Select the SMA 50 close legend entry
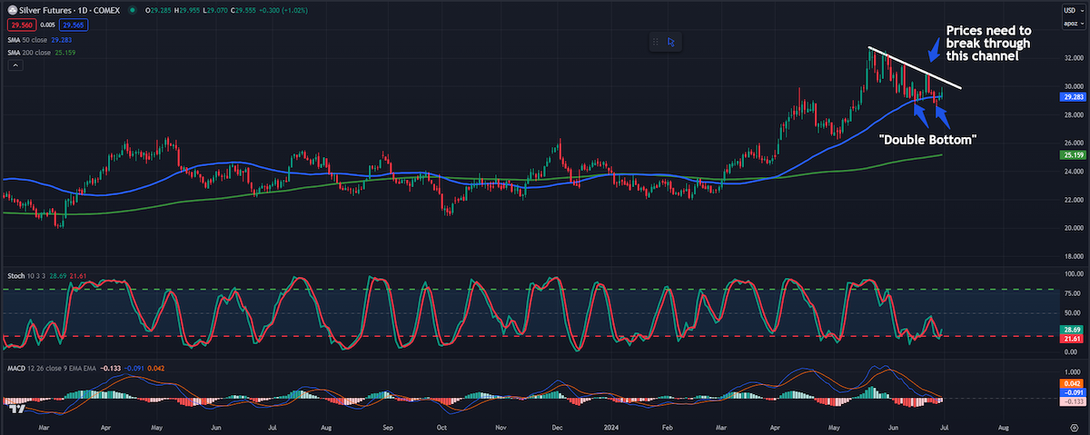The image size is (1090, 435). [x=42, y=41]
